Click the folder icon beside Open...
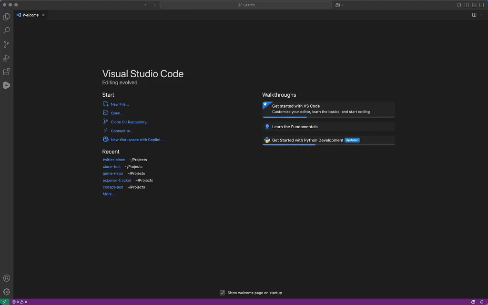488x305 pixels. point(106,112)
